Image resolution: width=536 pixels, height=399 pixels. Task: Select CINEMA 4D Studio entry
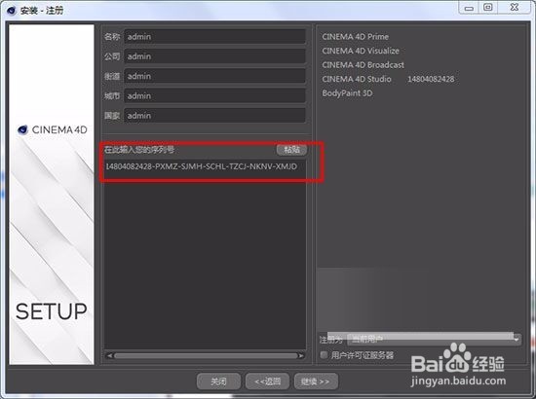pyautogui.click(x=356, y=79)
